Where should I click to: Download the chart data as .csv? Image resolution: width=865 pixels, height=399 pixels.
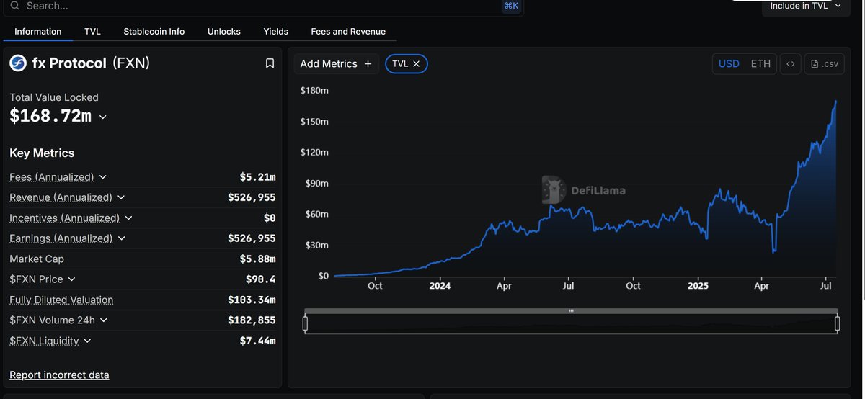click(824, 63)
